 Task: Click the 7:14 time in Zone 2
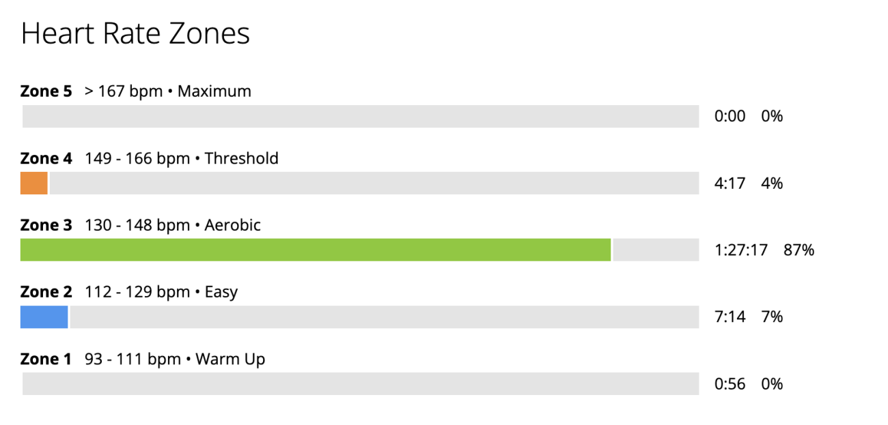click(x=730, y=317)
